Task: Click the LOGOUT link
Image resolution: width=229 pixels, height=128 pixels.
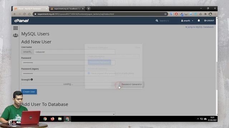Action: pos(209,21)
